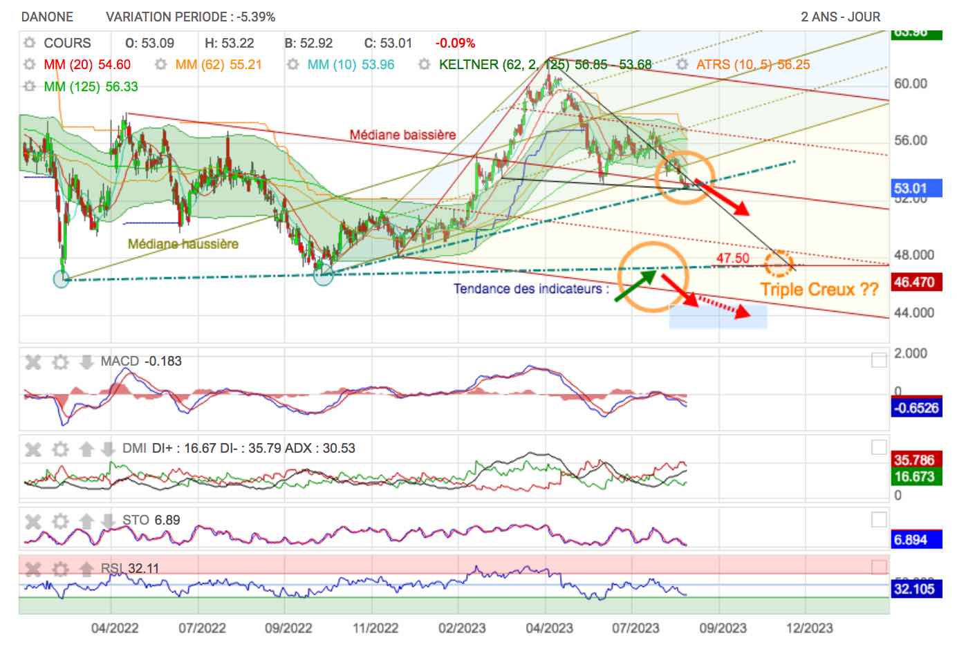Tick the checkbox in DMI panel
This screenshot has width=957, height=647.
(x=879, y=447)
